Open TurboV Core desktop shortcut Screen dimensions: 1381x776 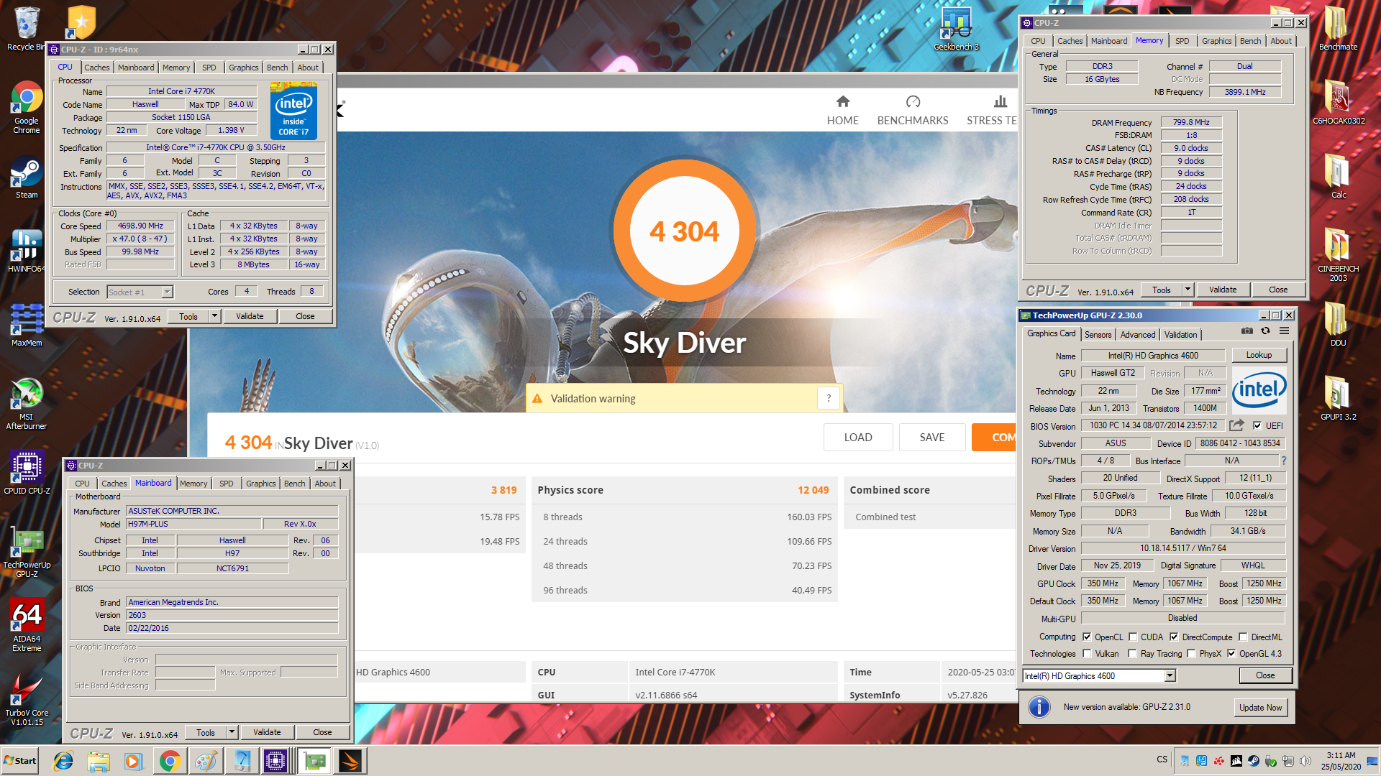coord(27,701)
